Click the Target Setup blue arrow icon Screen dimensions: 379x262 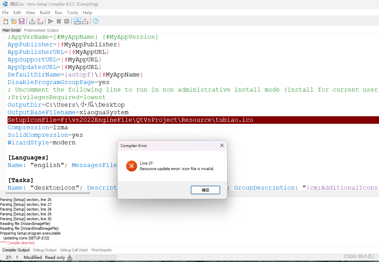77,21
